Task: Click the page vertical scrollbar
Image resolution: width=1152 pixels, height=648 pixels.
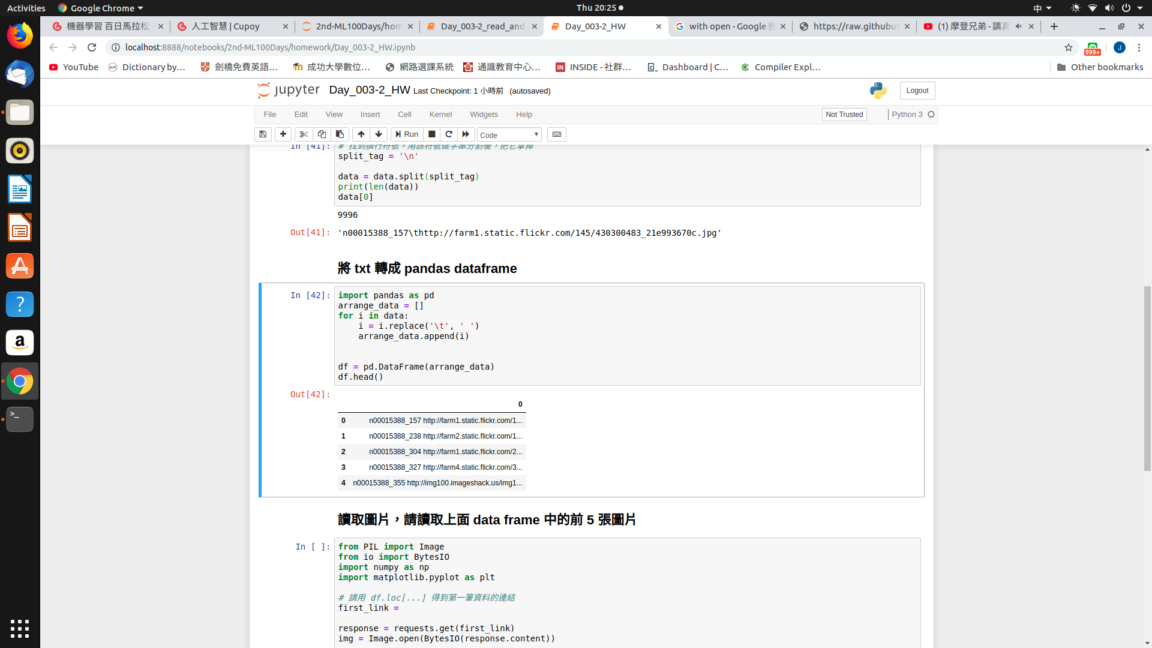Action: point(1147,378)
